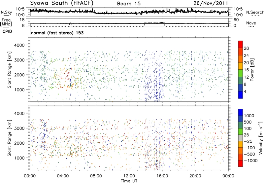264x183 pixels.
Task: Click '4000' on the power panel axis
Action: (x=19, y=45)
